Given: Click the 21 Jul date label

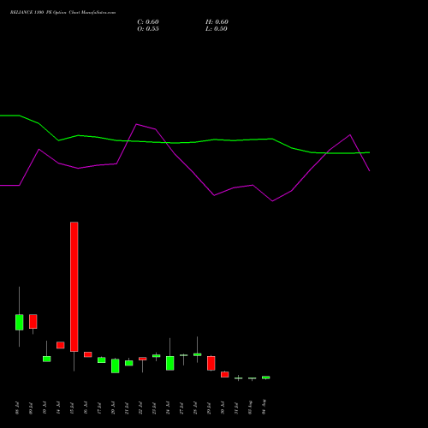Looking at the screenshot, I should click(x=127, y=407).
